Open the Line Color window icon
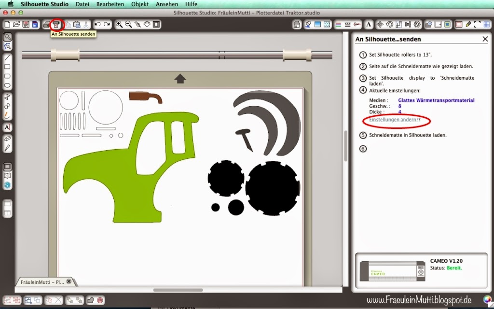The height and width of the screenshot is (309, 494). tap(338, 24)
